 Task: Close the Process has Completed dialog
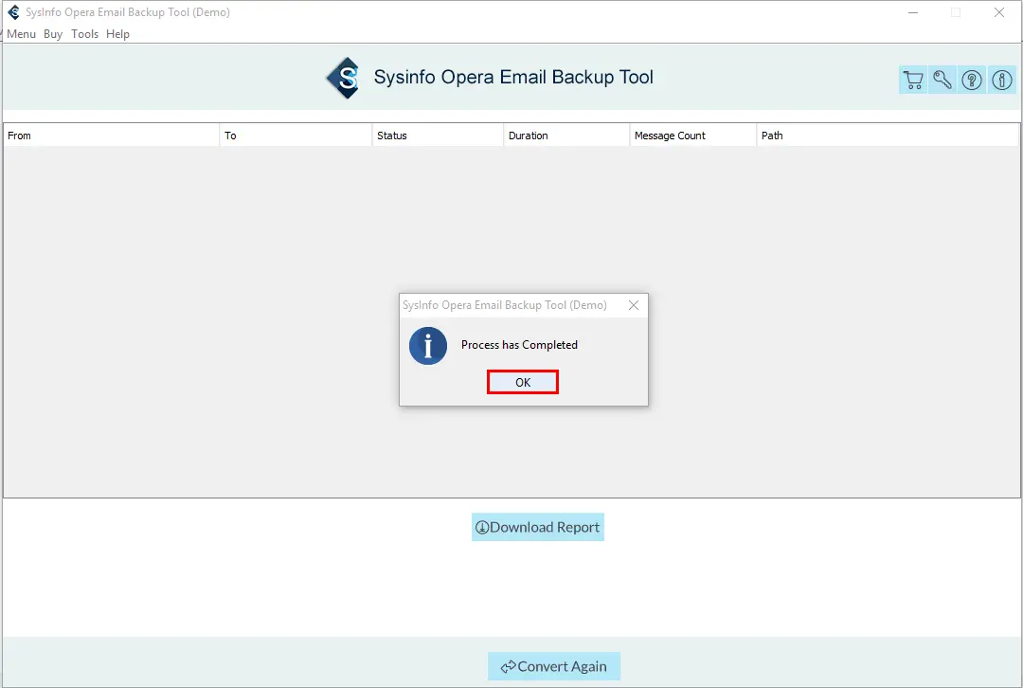point(633,305)
